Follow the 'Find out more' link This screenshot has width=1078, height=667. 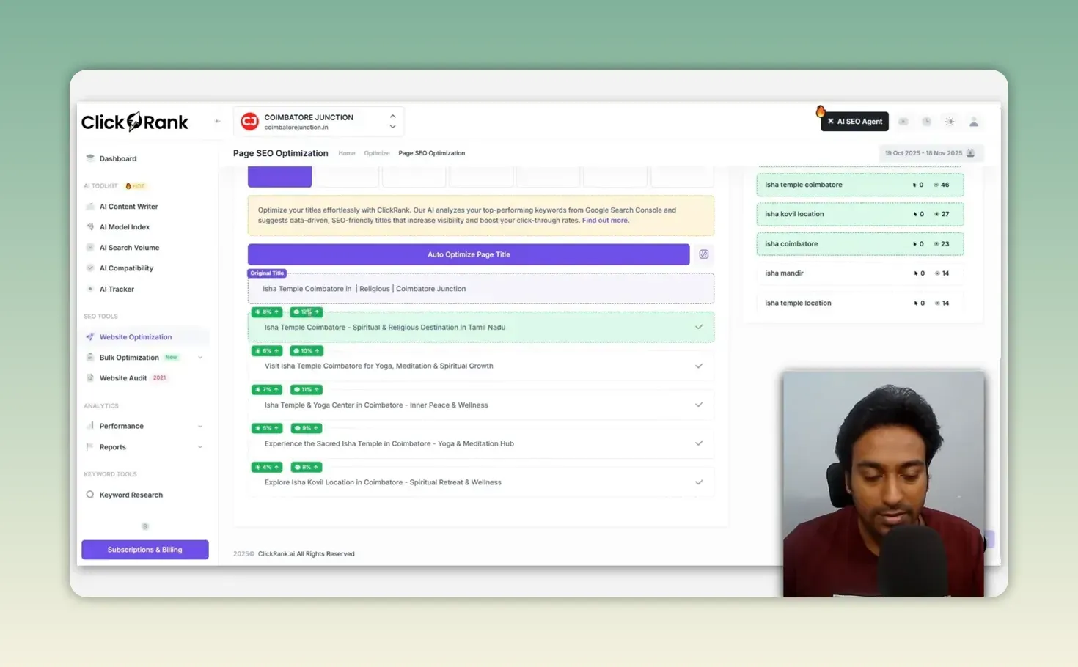605,221
